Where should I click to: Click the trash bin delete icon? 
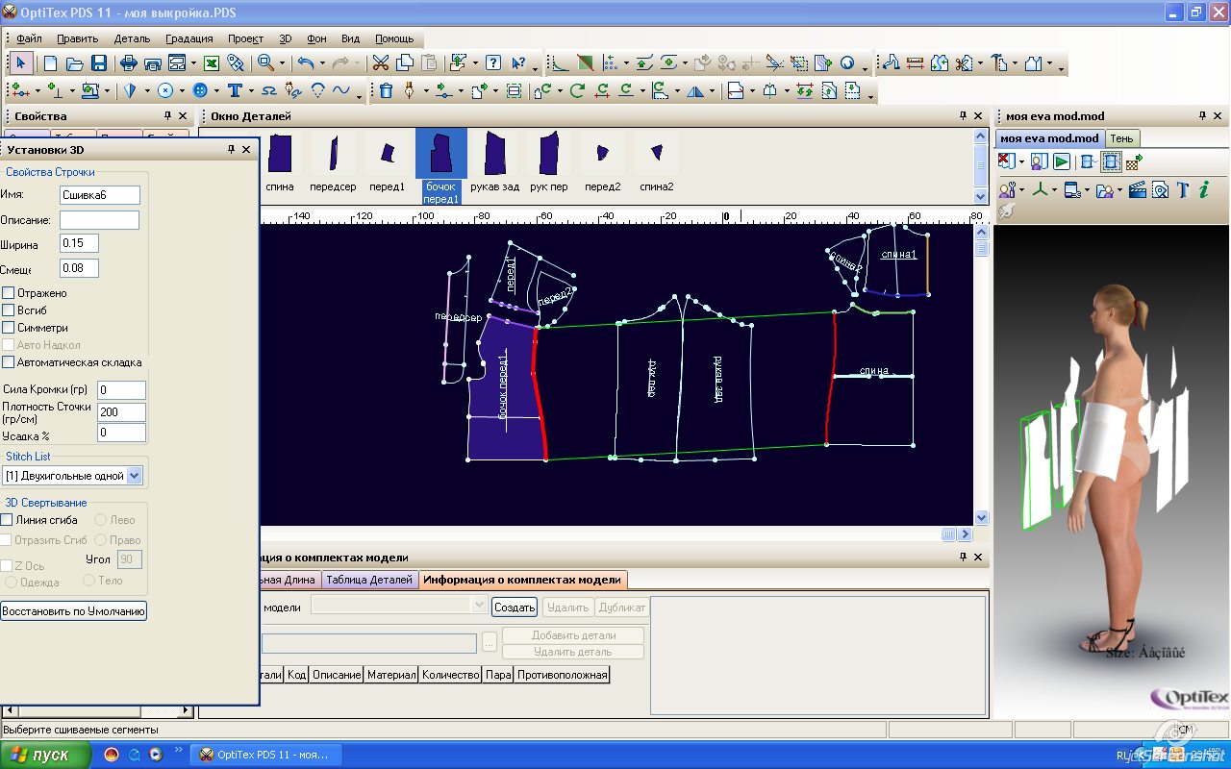click(x=386, y=90)
